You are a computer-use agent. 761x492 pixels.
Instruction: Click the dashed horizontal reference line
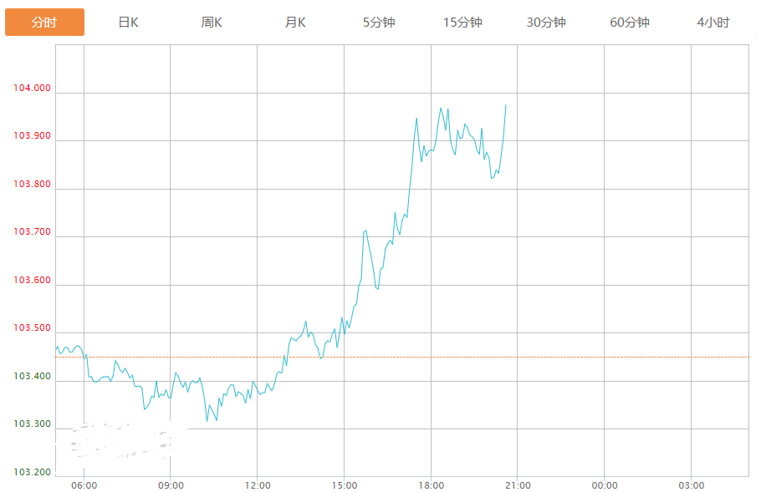point(585,357)
